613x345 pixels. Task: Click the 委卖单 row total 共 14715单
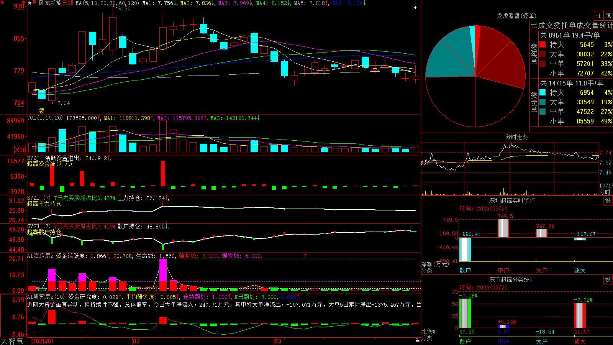(572, 83)
